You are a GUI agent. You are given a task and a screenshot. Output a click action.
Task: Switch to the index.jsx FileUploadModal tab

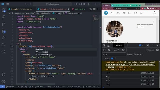point(53,9)
